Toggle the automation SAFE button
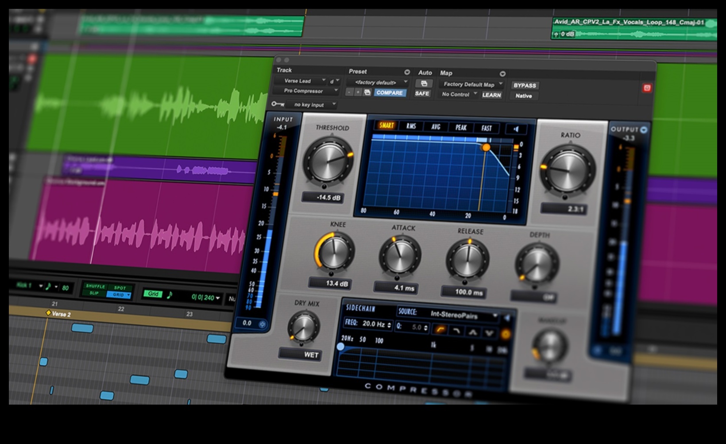Screen dimensions: 726x444 pos(422,93)
